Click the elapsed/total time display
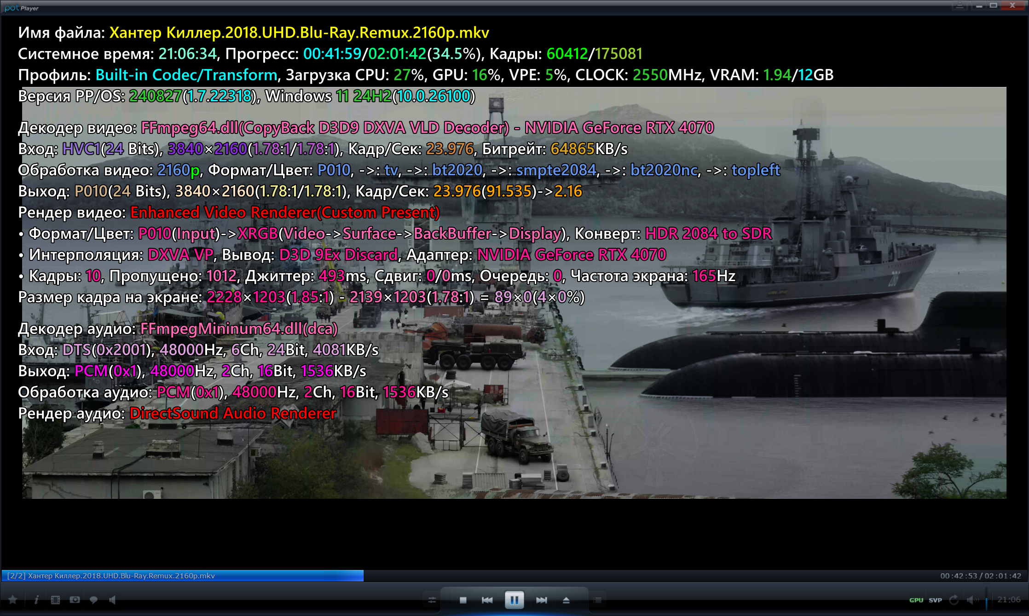Viewport: 1029px width, 616px height. (980, 576)
